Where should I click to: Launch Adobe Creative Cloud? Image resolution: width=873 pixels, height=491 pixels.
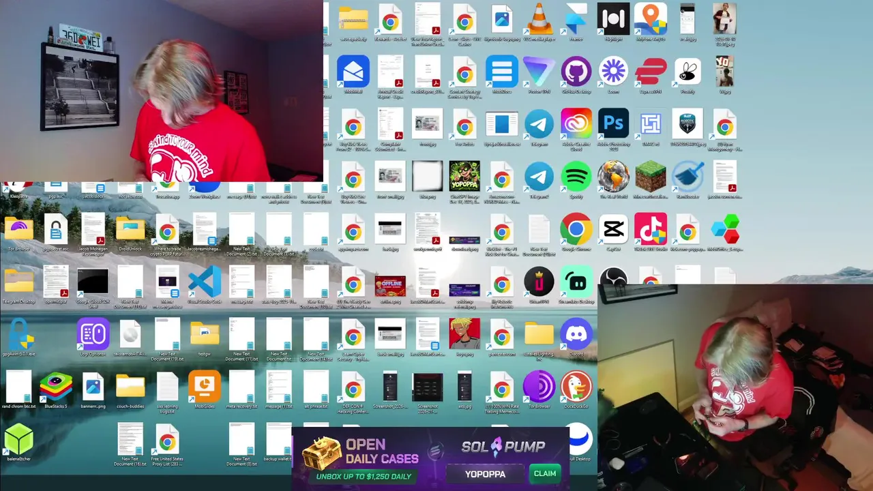[x=576, y=124]
